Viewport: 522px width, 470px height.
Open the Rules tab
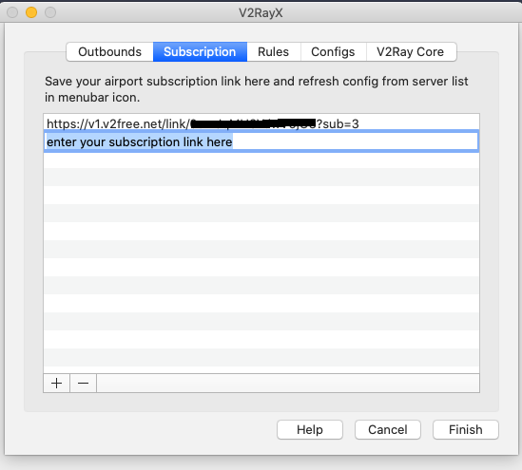tap(273, 52)
